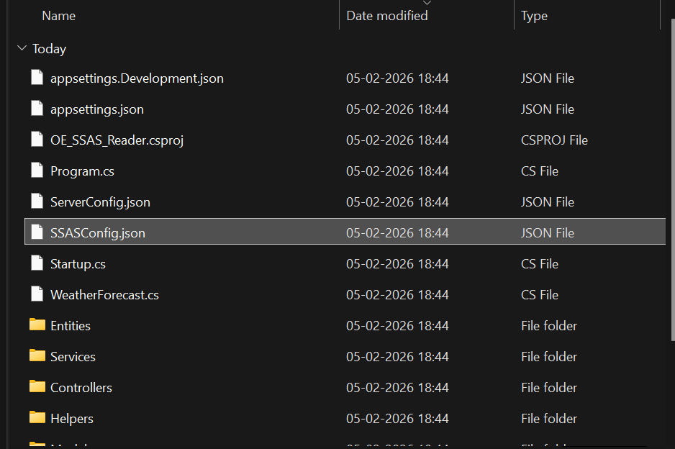Click the Controllers folder icon
This screenshot has height=449, width=675.
pyautogui.click(x=37, y=387)
